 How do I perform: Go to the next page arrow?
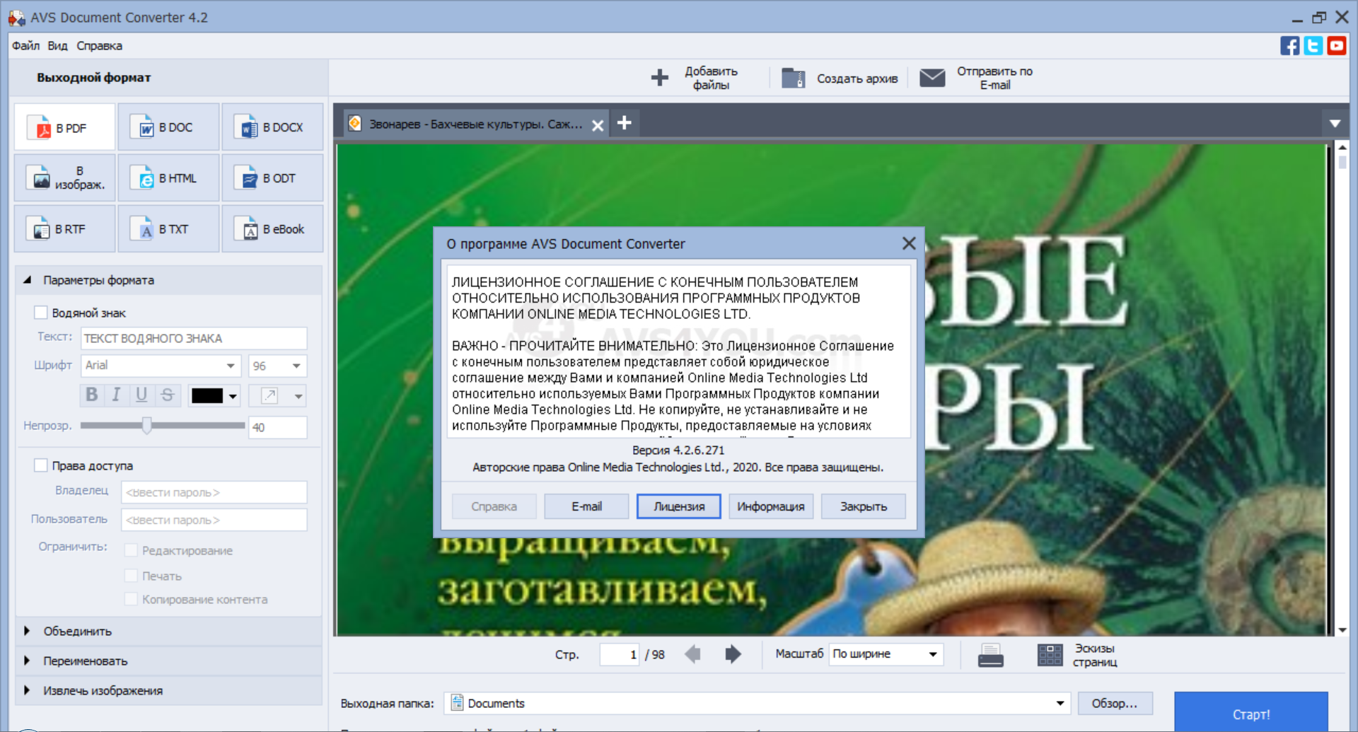[733, 654]
